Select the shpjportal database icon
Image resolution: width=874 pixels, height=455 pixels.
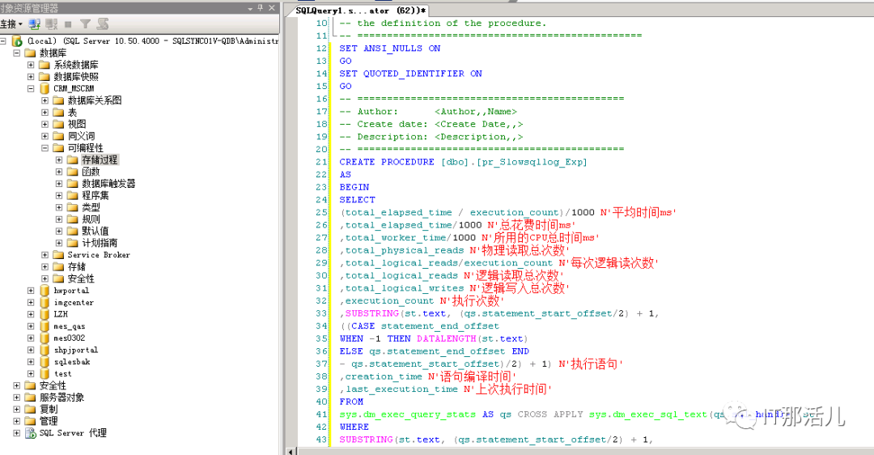coord(45,351)
